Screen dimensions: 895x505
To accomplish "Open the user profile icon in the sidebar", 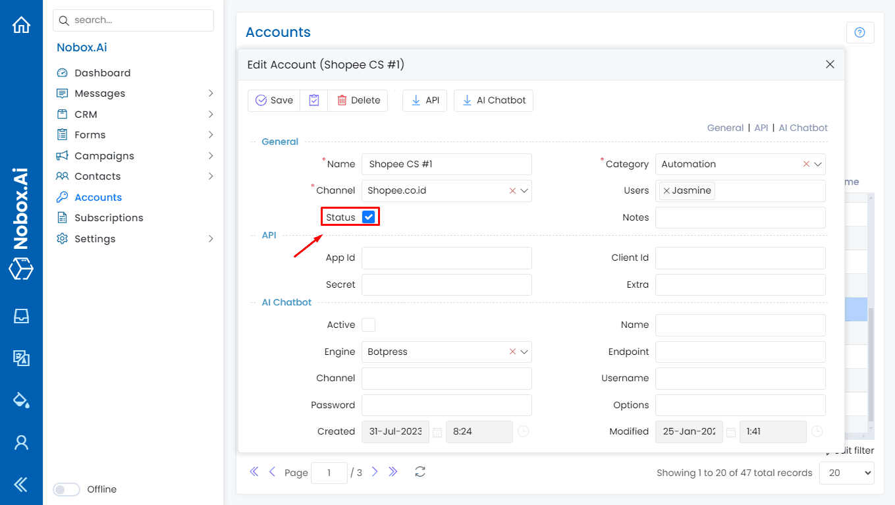I will (x=21, y=442).
